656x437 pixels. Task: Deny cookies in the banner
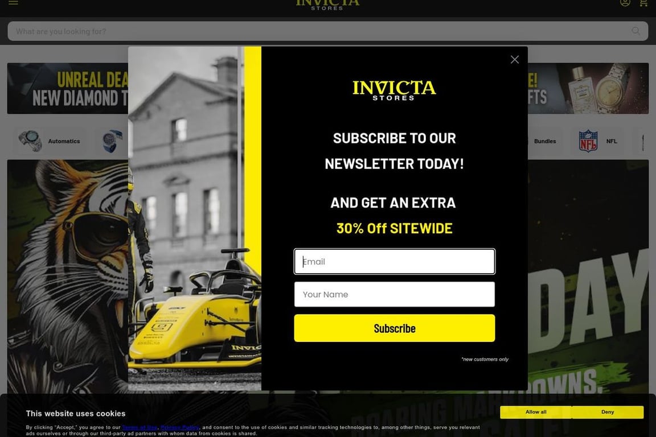[608, 412]
